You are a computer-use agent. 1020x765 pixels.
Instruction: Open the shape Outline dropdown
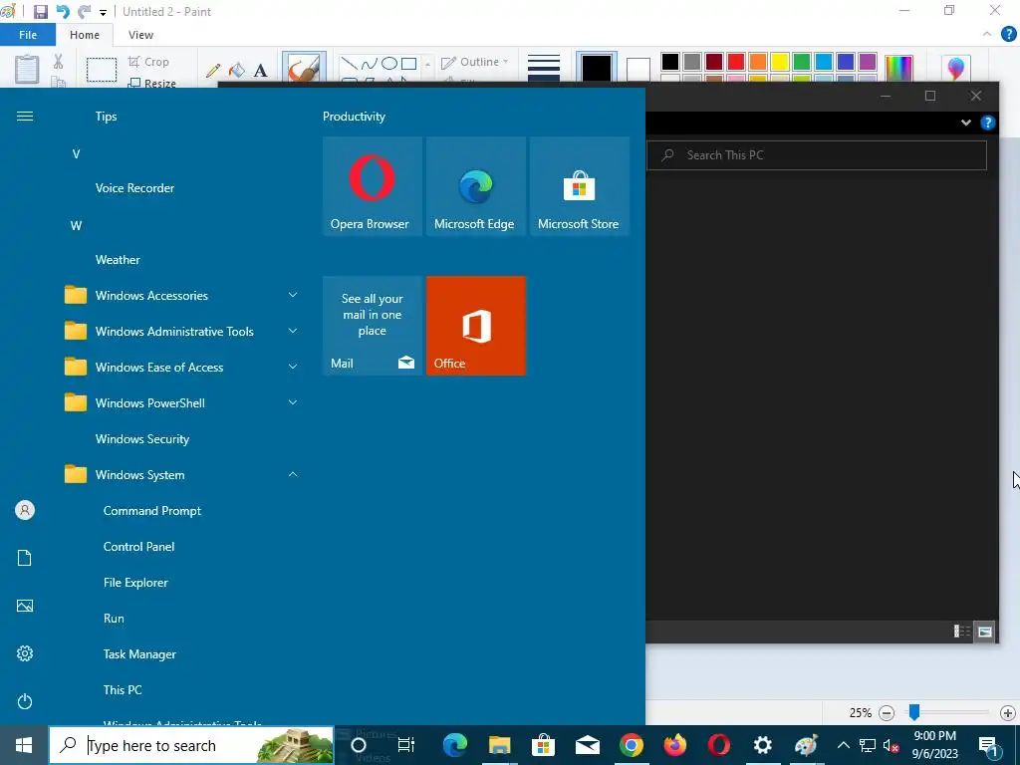pyautogui.click(x=475, y=62)
